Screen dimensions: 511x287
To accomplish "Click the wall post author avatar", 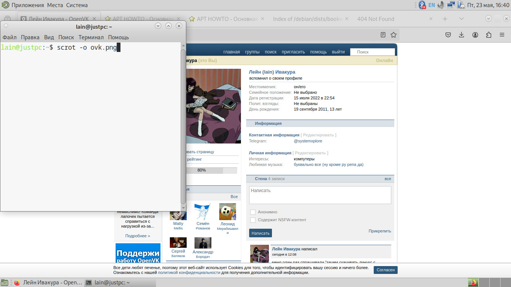I will [x=260, y=254].
